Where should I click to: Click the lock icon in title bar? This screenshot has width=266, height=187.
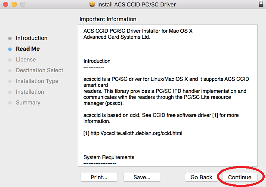point(261,4)
